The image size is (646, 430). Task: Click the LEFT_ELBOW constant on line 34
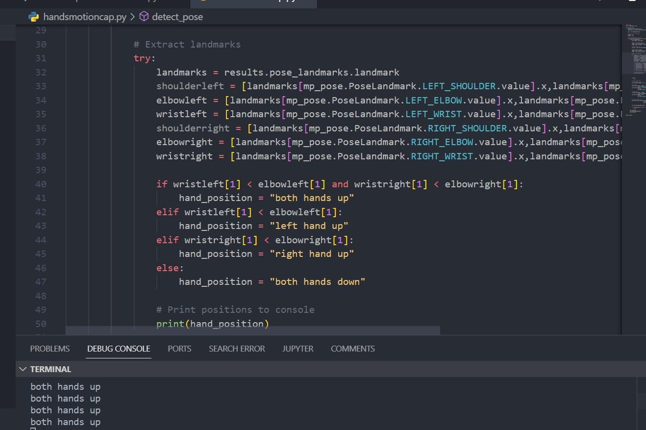tap(434, 101)
